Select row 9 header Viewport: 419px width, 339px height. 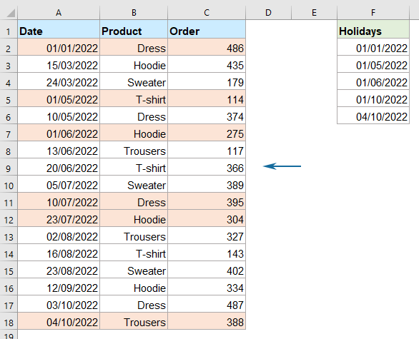click(x=9, y=168)
